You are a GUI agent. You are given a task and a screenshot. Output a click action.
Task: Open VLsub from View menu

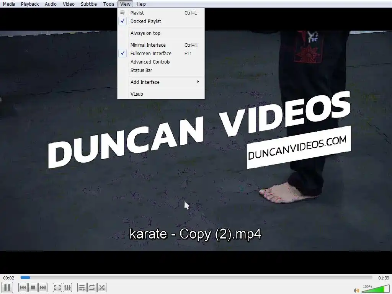tap(161, 94)
